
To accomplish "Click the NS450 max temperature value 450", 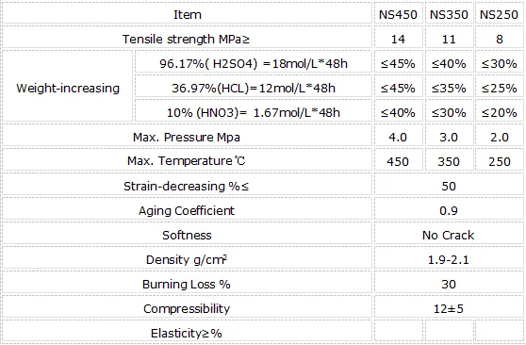I will pyautogui.click(x=398, y=161).
